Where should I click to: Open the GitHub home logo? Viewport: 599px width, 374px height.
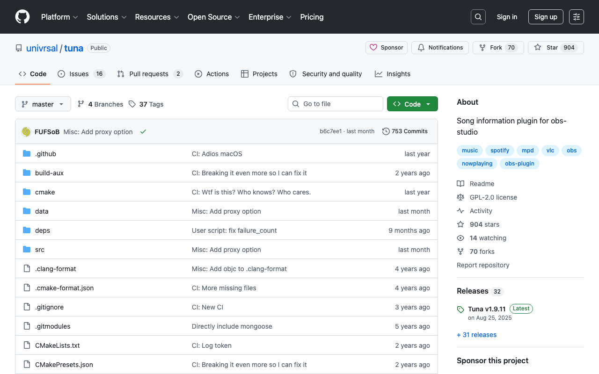coord(22,17)
